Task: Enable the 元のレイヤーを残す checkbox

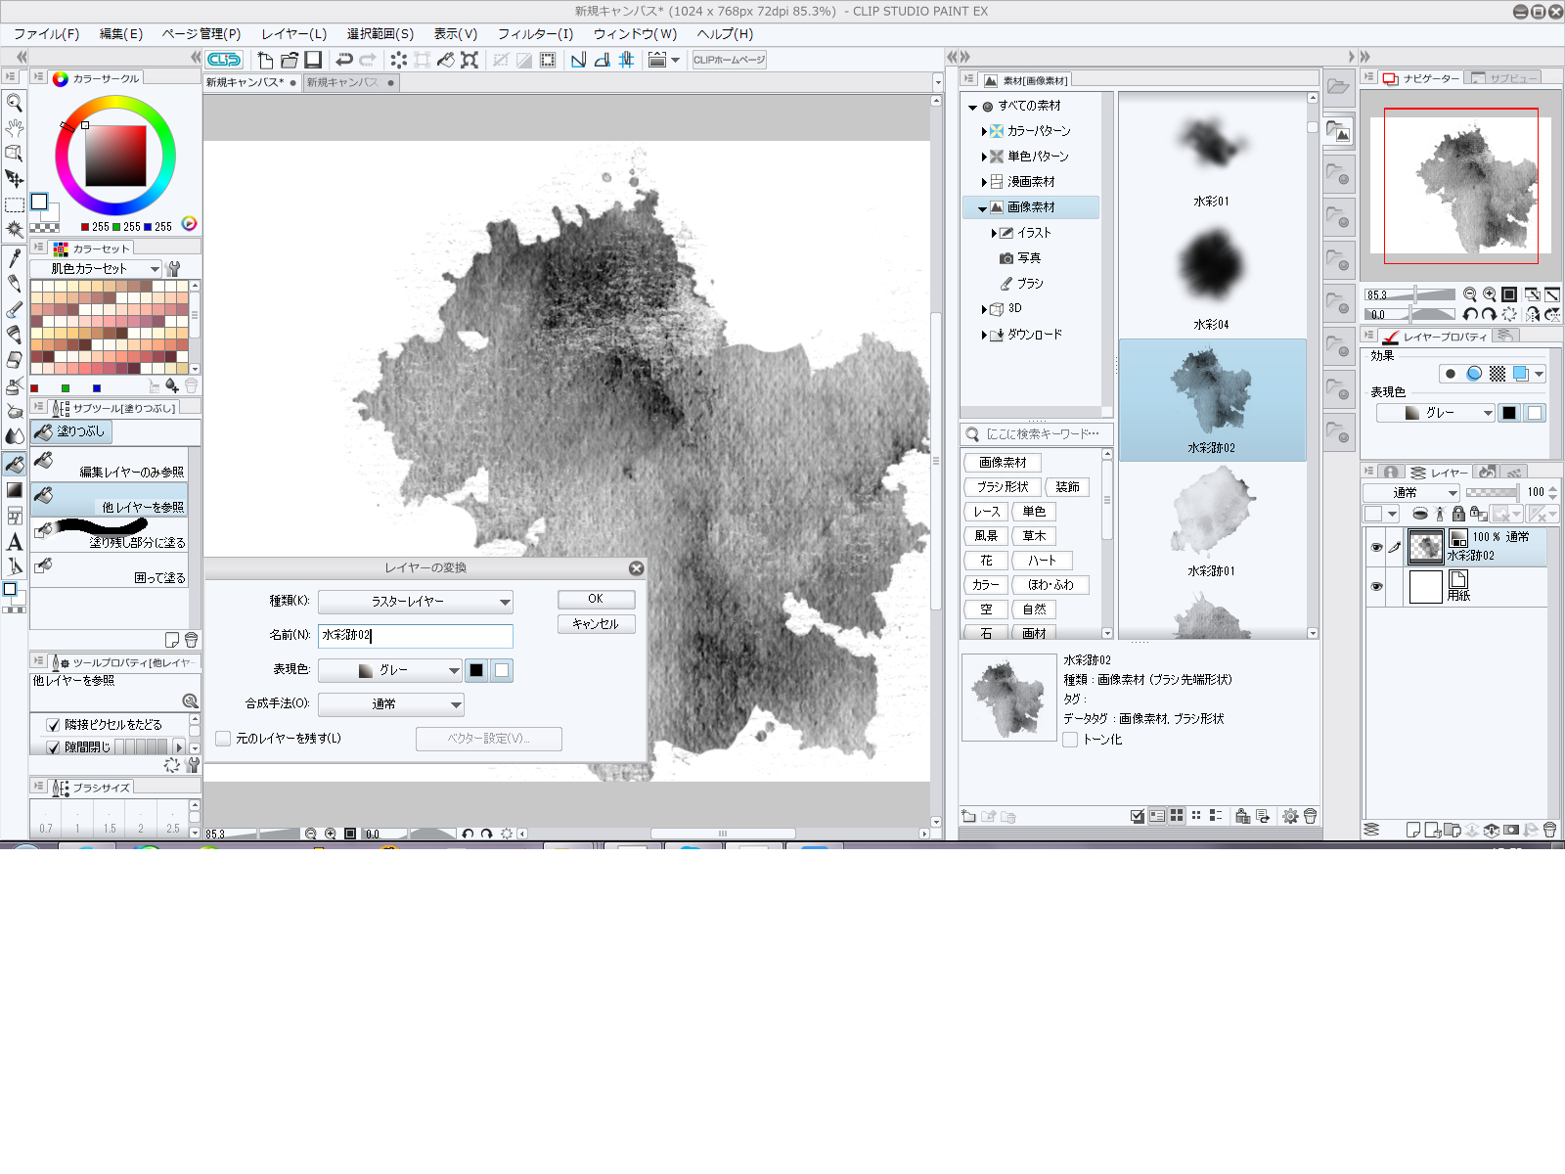Action: [x=224, y=739]
